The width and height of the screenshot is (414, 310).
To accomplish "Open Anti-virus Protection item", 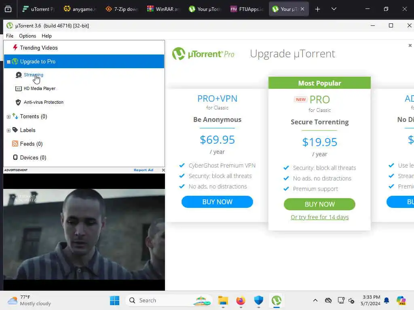I will (x=44, y=102).
